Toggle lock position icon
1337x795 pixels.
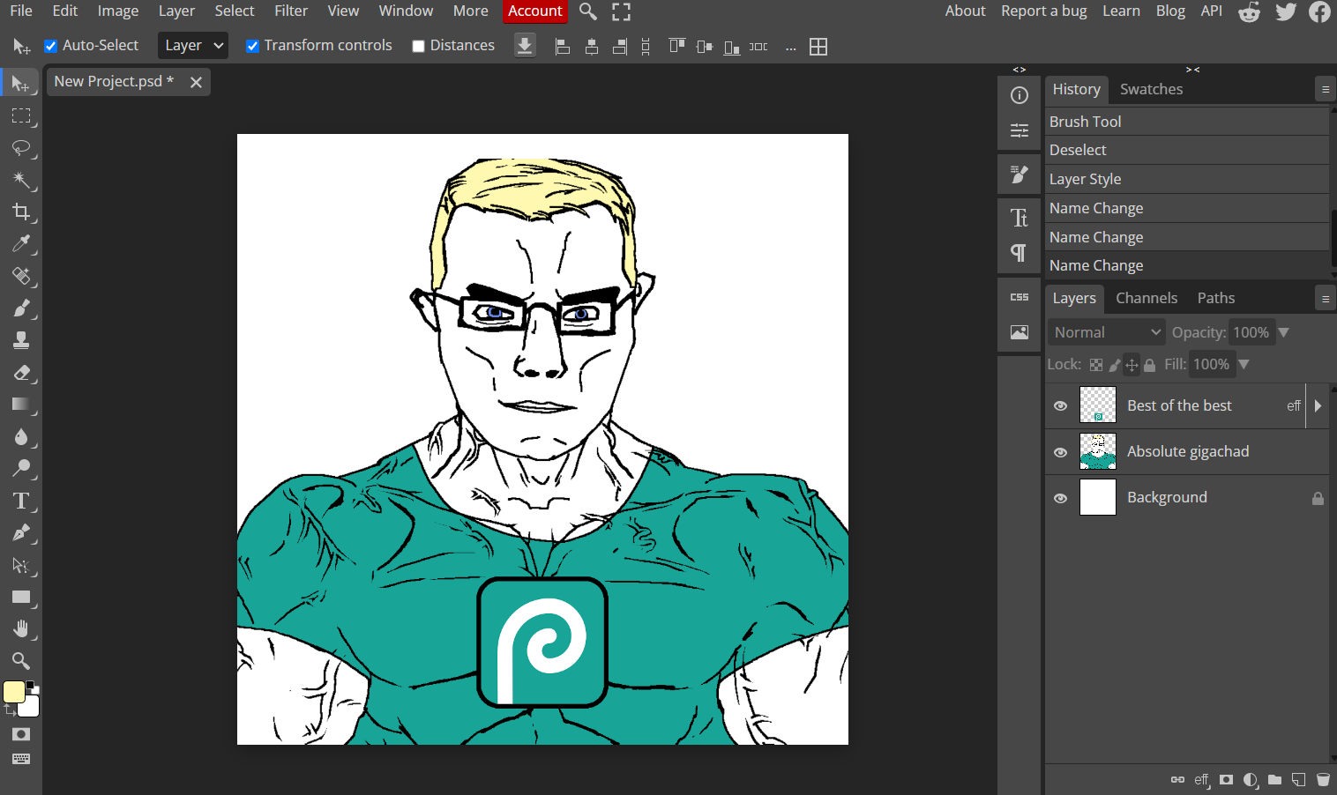1132,365
